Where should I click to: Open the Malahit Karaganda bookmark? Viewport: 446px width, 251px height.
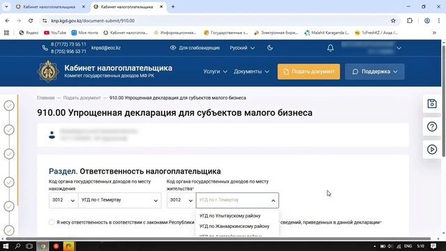coord(327,33)
